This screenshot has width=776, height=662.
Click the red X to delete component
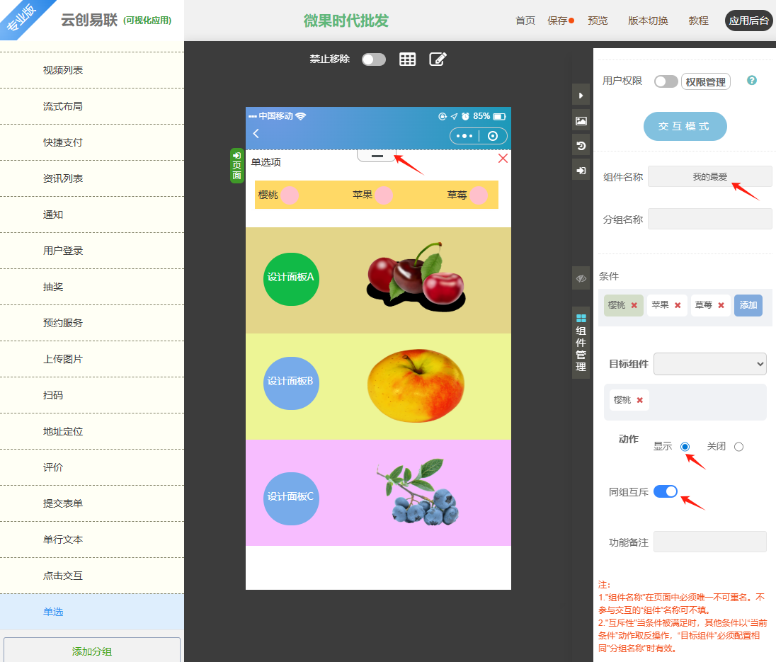click(x=503, y=159)
